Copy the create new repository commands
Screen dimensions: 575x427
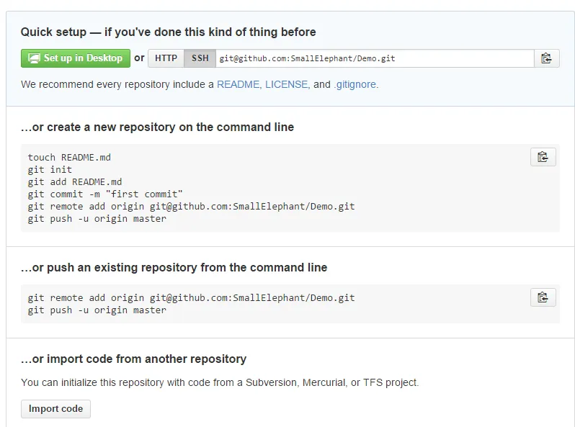(x=543, y=157)
